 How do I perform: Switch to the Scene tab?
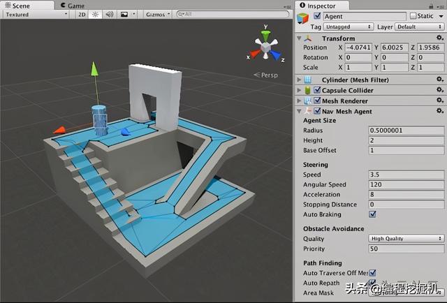click(x=27, y=6)
